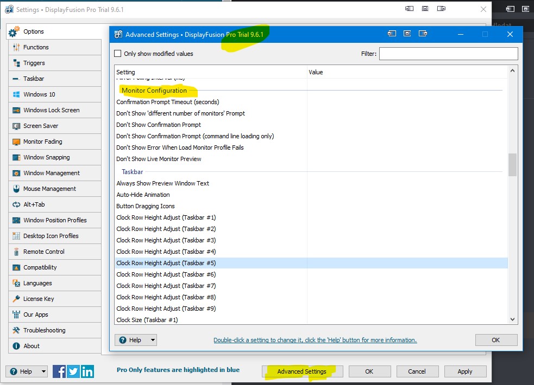Click the Troubleshooting tools icon
Viewport: 534px width, 385px height.
pyautogui.click(x=16, y=330)
